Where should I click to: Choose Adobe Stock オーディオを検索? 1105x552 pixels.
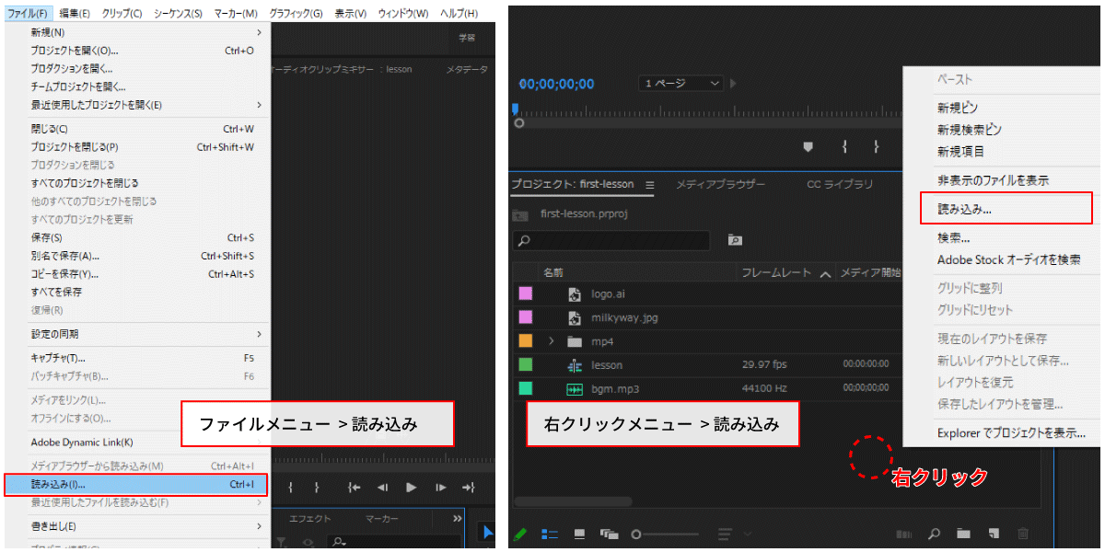1008,260
